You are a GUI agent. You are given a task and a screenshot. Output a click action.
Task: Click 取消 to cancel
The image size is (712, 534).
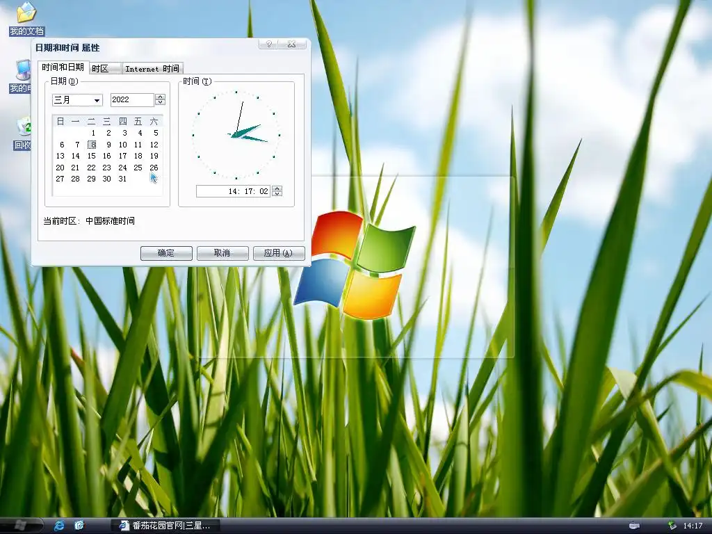coord(222,253)
